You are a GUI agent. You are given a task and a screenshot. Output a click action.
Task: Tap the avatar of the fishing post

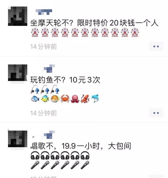coord(17,73)
